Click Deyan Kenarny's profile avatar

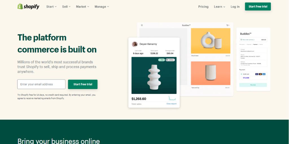135,44
